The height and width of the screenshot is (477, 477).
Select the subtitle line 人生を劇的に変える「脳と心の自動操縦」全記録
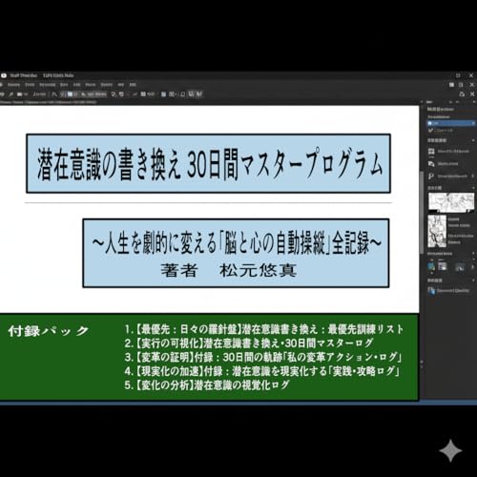coord(237,242)
